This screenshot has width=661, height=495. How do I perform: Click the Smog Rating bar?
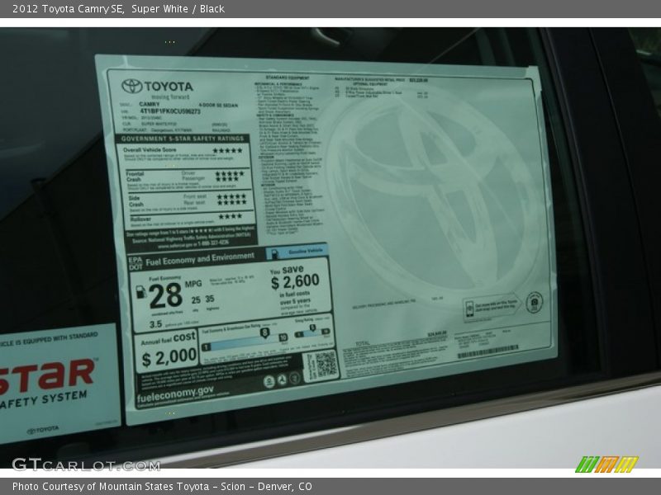[311, 332]
